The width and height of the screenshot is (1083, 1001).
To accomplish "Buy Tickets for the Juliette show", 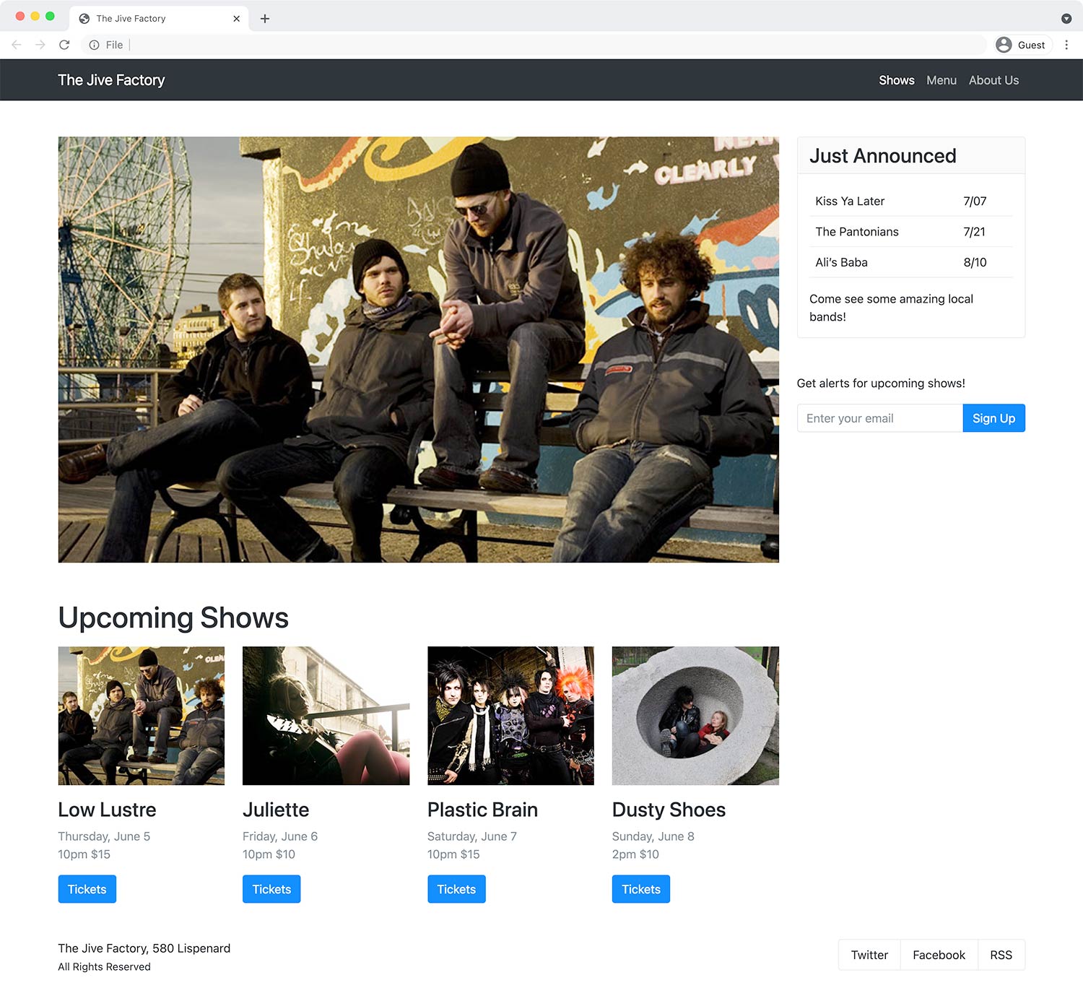I will click(271, 889).
